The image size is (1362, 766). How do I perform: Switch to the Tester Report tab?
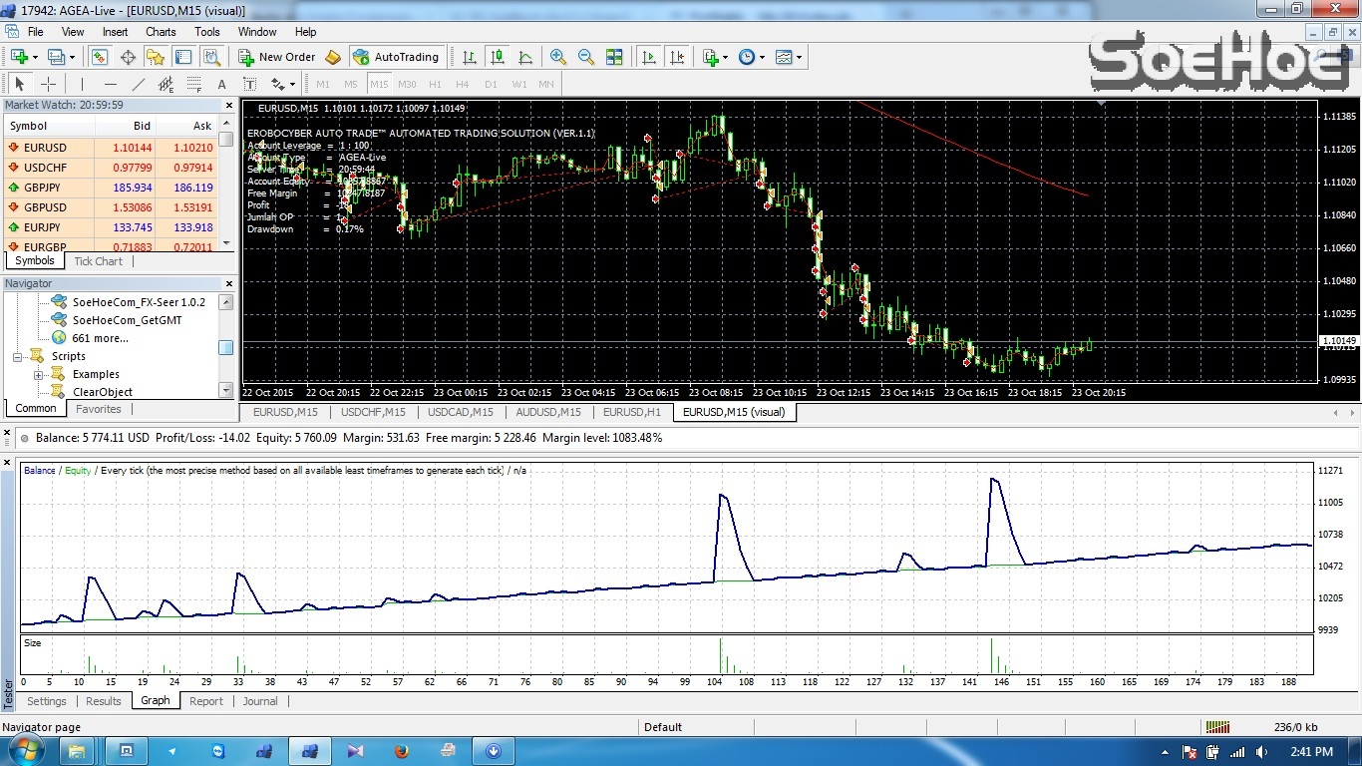pos(206,701)
